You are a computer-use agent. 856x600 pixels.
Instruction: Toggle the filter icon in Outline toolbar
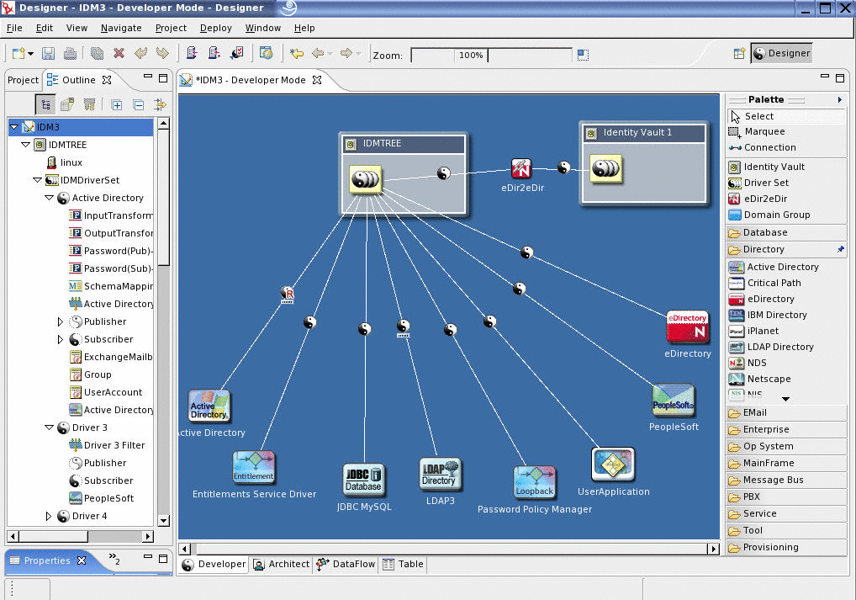point(89,104)
